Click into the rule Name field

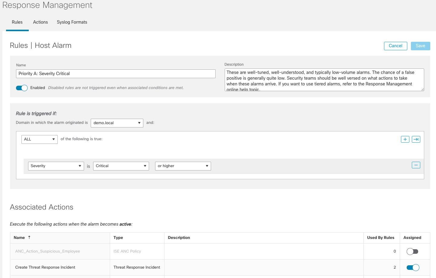coord(116,74)
